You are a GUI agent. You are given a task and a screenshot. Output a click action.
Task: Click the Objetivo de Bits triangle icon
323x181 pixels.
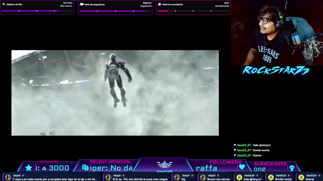4,4
